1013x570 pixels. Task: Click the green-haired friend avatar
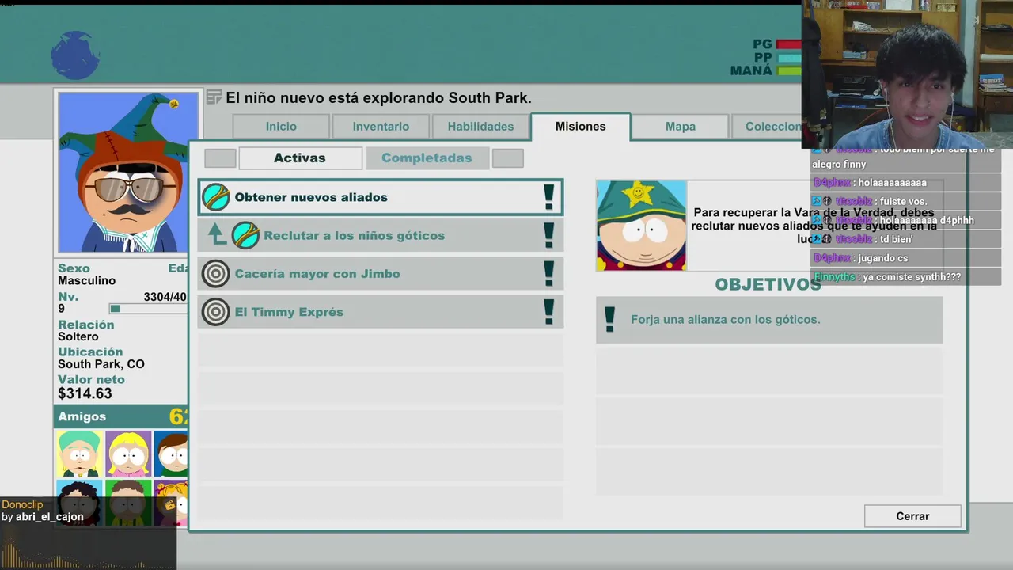[79, 454]
